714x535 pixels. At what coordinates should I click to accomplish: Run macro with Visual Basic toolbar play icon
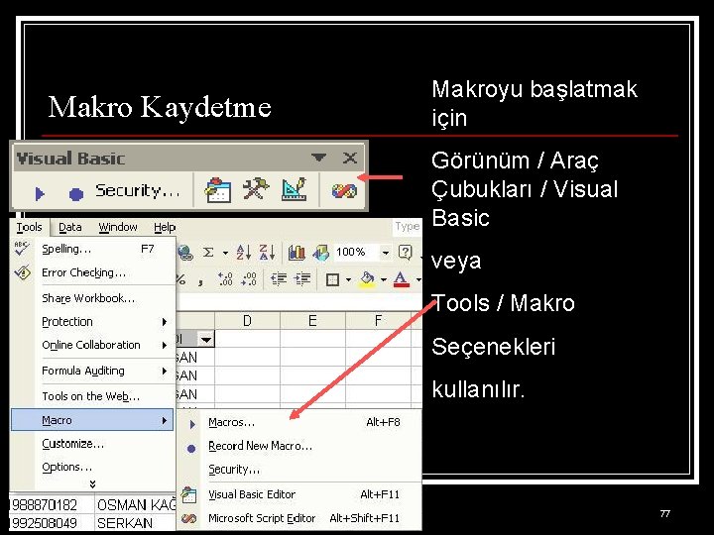coord(40,193)
